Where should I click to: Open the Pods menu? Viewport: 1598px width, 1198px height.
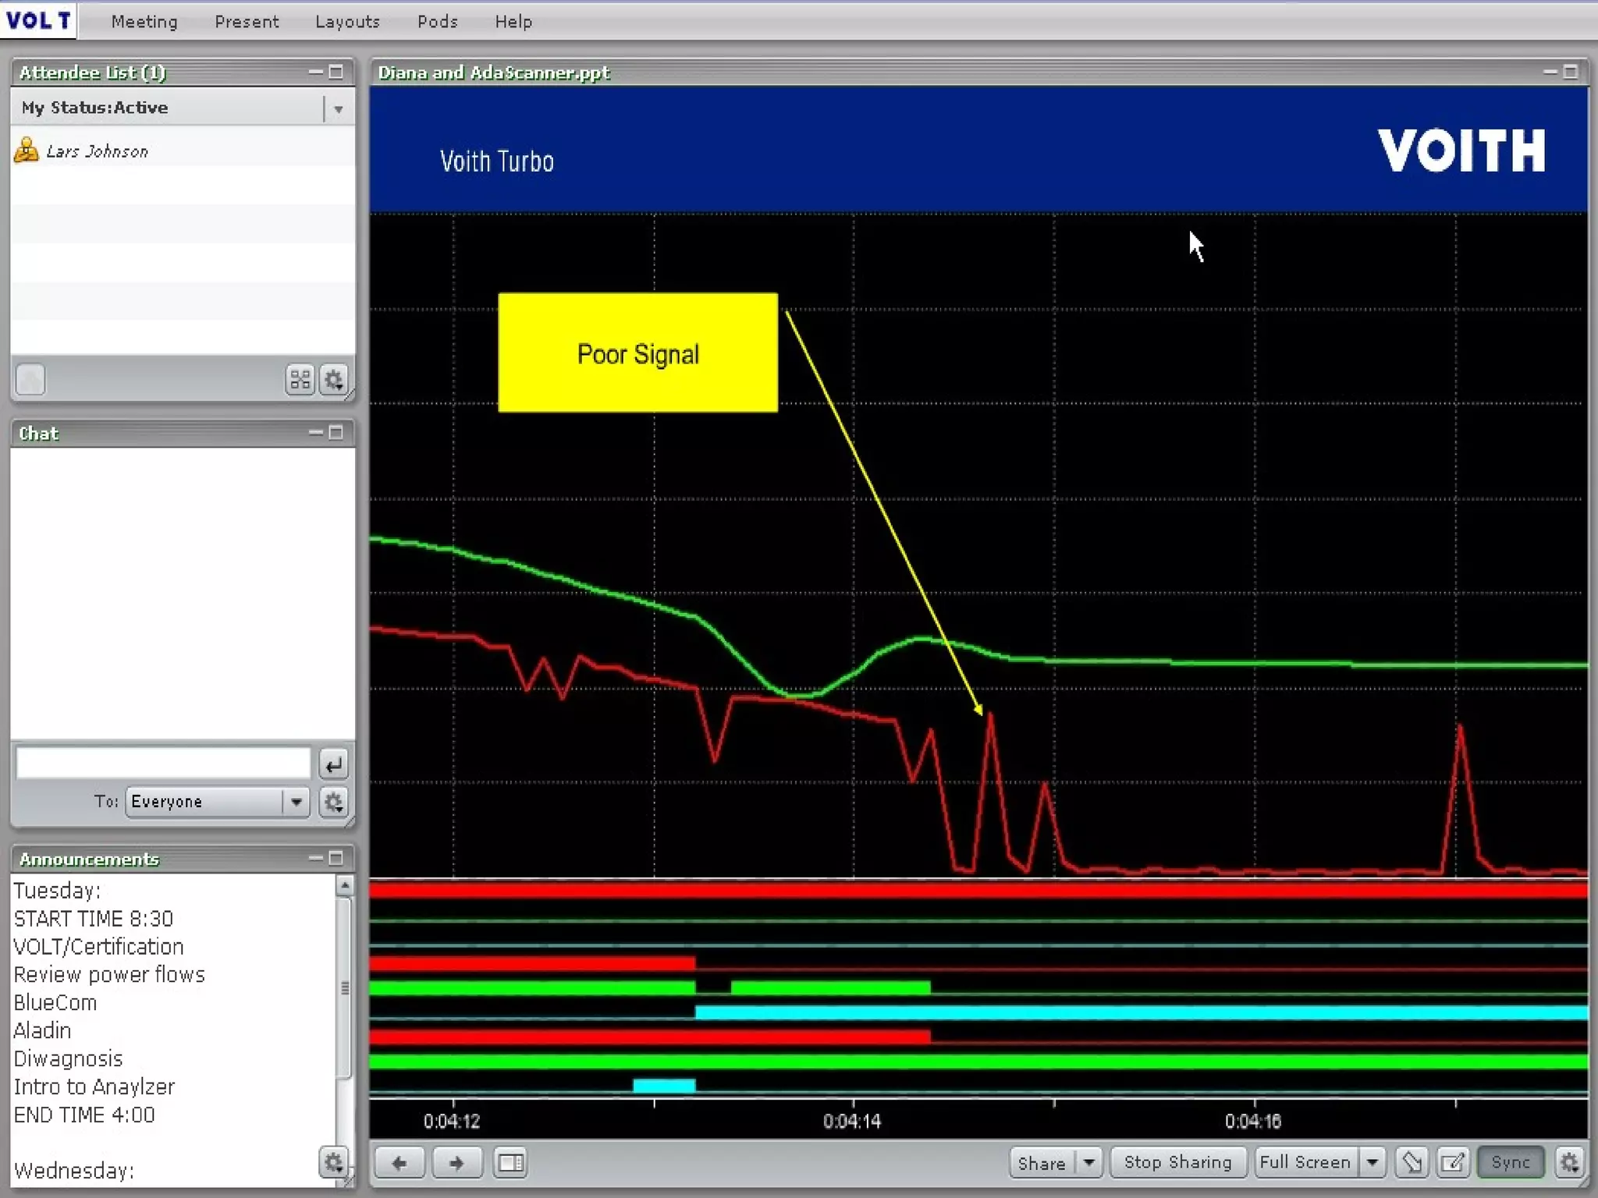click(x=437, y=22)
